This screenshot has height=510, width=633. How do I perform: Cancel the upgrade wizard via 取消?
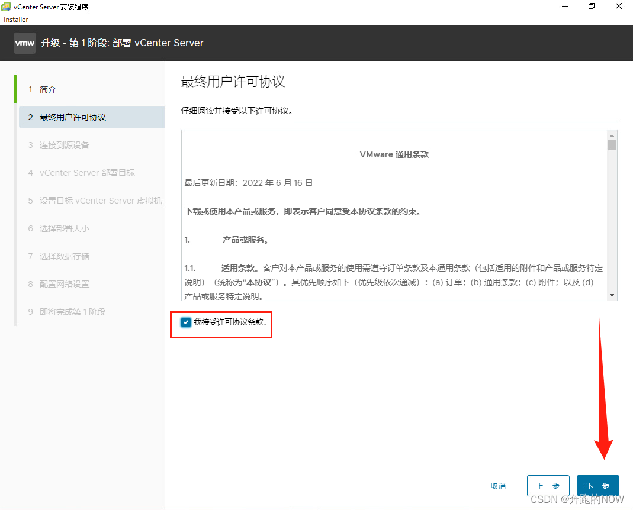coord(498,486)
